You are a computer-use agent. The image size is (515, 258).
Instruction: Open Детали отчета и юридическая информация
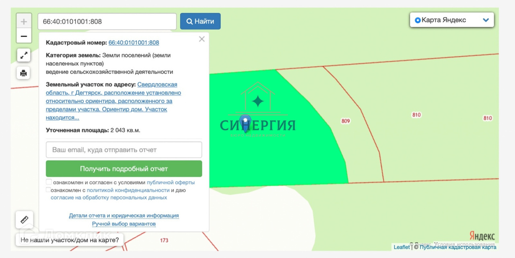(x=124, y=216)
